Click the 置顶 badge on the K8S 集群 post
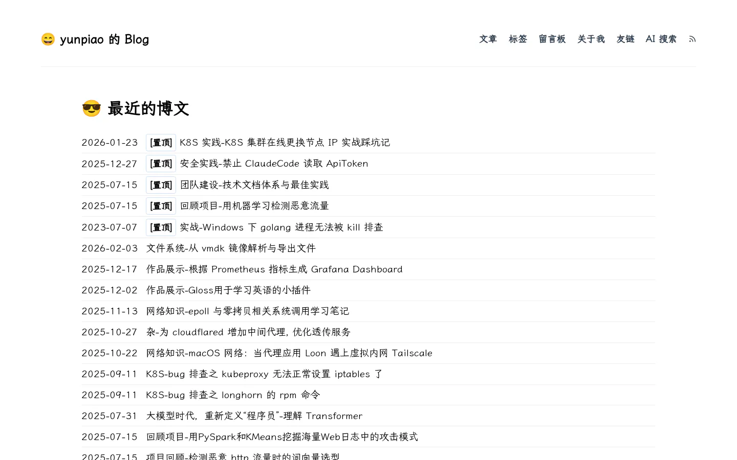This screenshot has height=460, width=737. click(161, 143)
